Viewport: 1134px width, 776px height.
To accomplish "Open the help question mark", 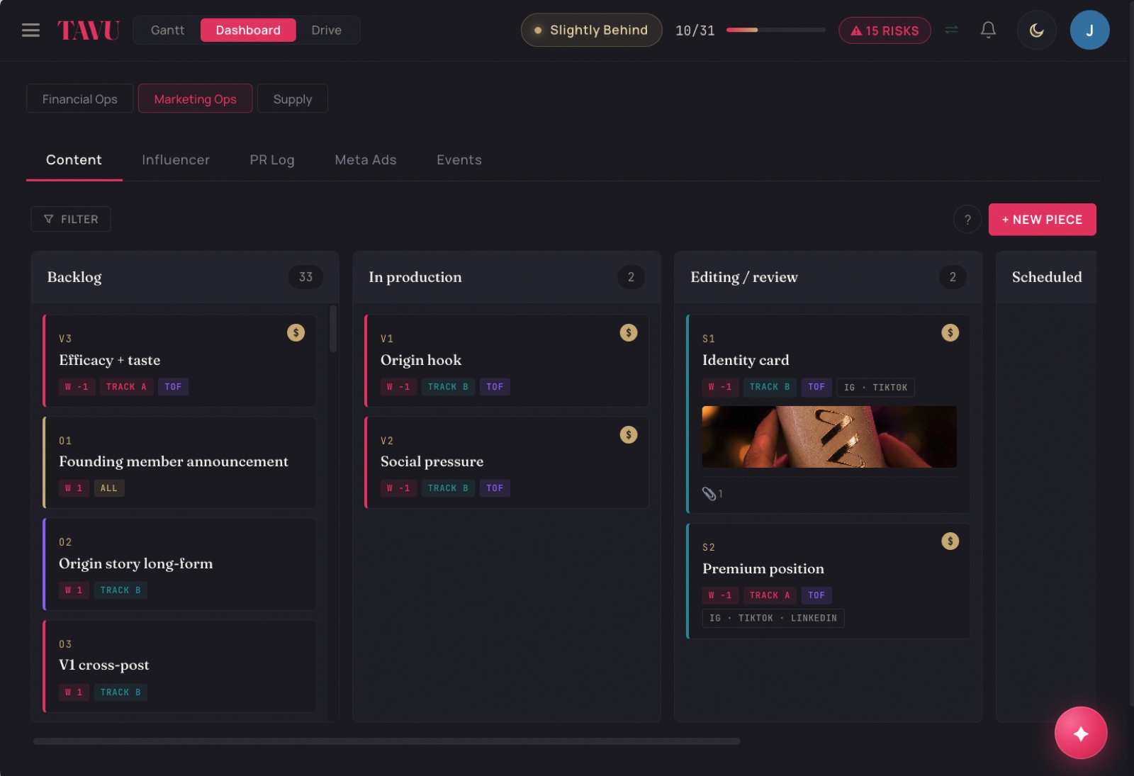I will (967, 220).
